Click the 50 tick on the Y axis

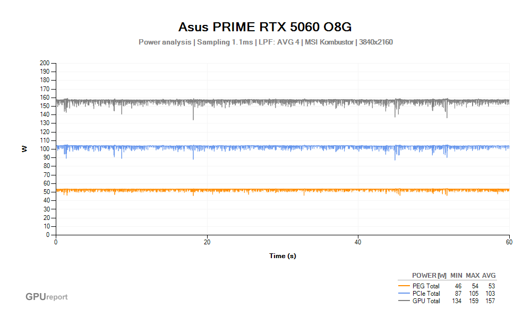[x=46, y=192]
